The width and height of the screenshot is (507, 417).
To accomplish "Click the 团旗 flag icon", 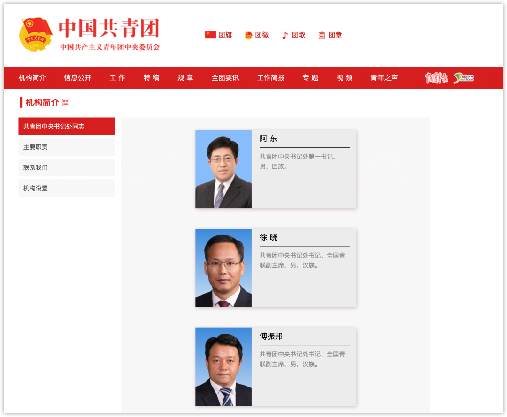I will tap(210, 34).
